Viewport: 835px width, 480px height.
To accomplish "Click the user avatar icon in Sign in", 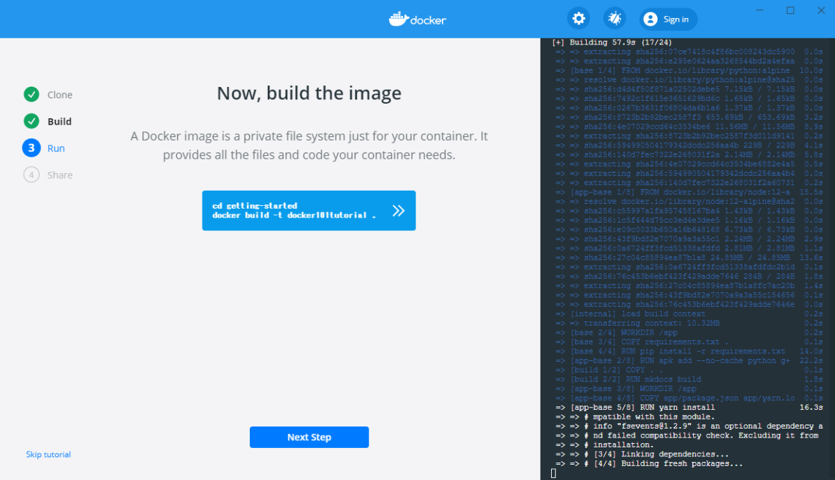I will pos(651,19).
